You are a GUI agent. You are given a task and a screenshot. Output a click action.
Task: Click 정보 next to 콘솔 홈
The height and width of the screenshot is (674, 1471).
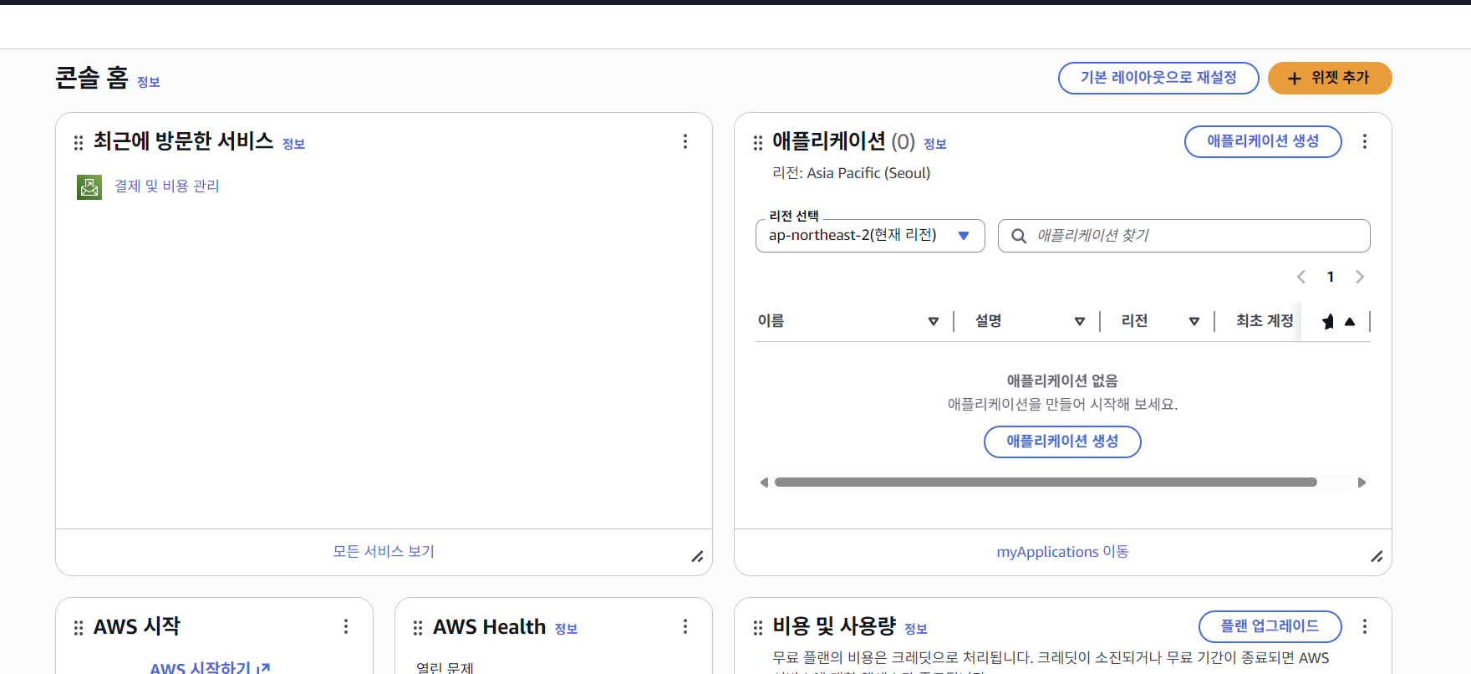149,82
